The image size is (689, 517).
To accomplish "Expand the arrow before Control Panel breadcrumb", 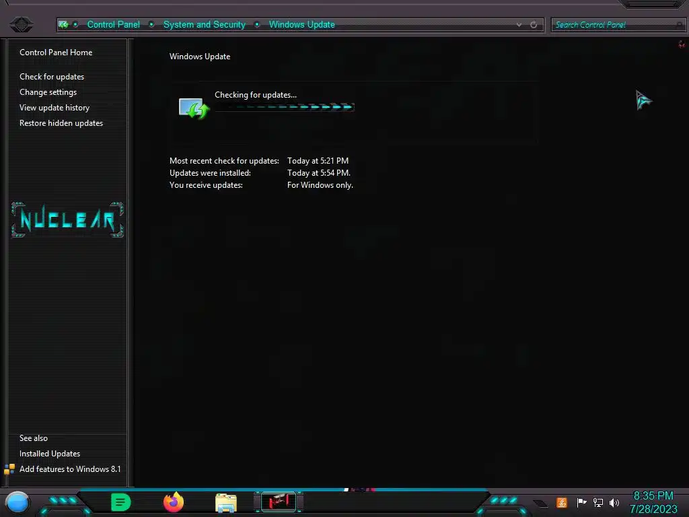I will (x=75, y=25).
